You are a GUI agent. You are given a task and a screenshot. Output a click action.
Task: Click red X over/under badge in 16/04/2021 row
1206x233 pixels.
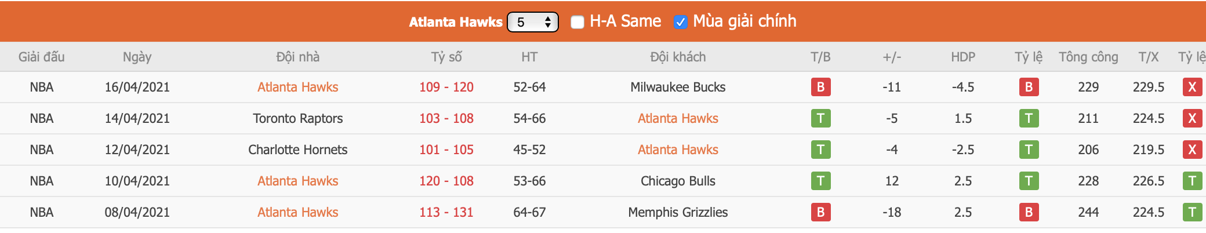pos(1192,87)
